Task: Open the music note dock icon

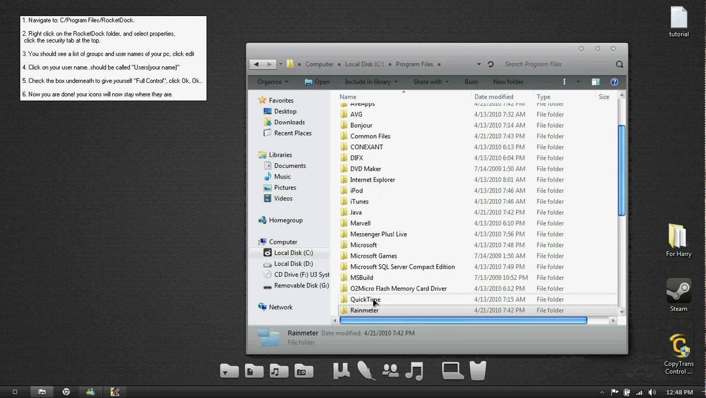Action: pyautogui.click(x=414, y=371)
